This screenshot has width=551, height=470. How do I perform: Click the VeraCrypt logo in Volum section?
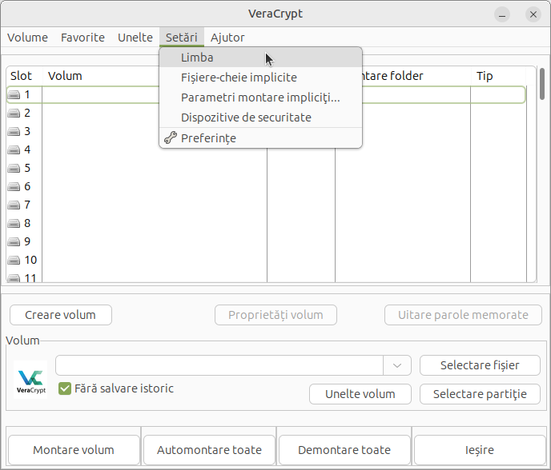pos(30,379)
